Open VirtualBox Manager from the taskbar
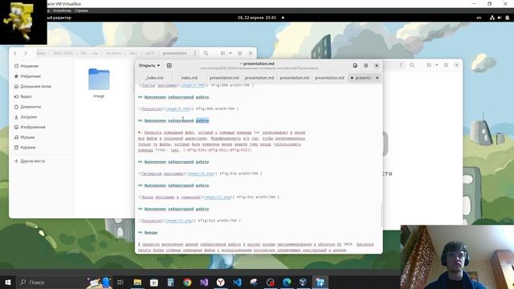This screenshot has width=514, height=289. tap(304, 282)
